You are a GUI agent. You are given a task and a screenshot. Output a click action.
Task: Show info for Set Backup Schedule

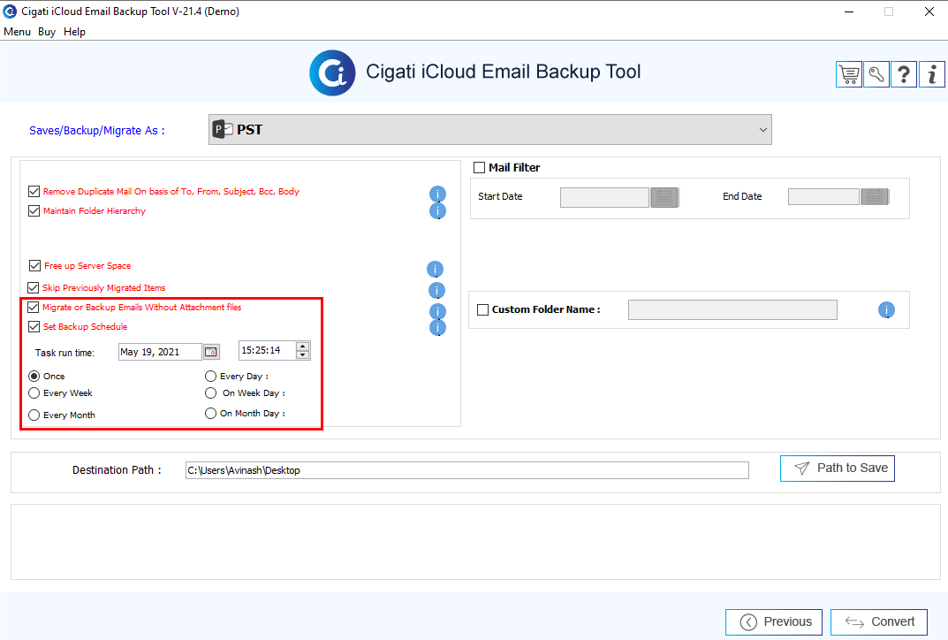pos(437,327)
